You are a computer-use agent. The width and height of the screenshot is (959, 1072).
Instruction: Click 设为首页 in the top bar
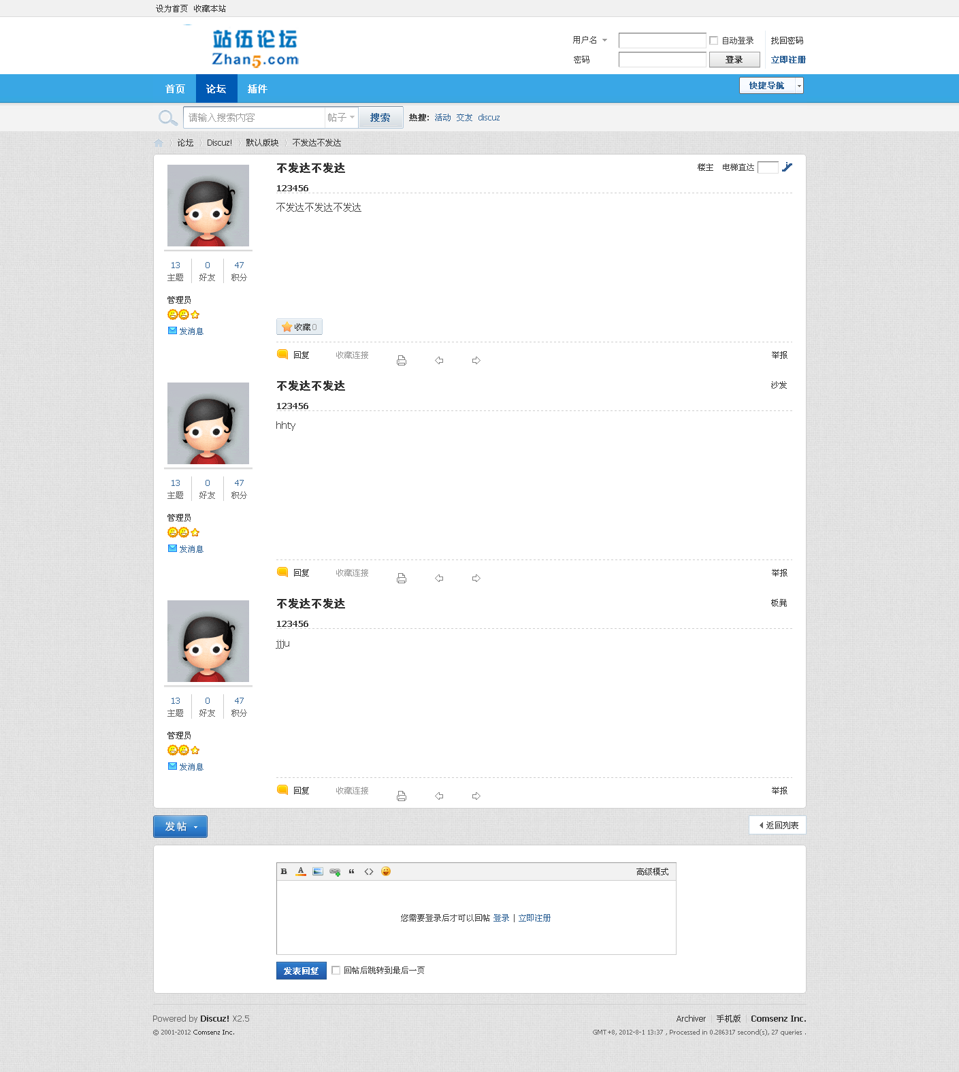coord(172,9)
